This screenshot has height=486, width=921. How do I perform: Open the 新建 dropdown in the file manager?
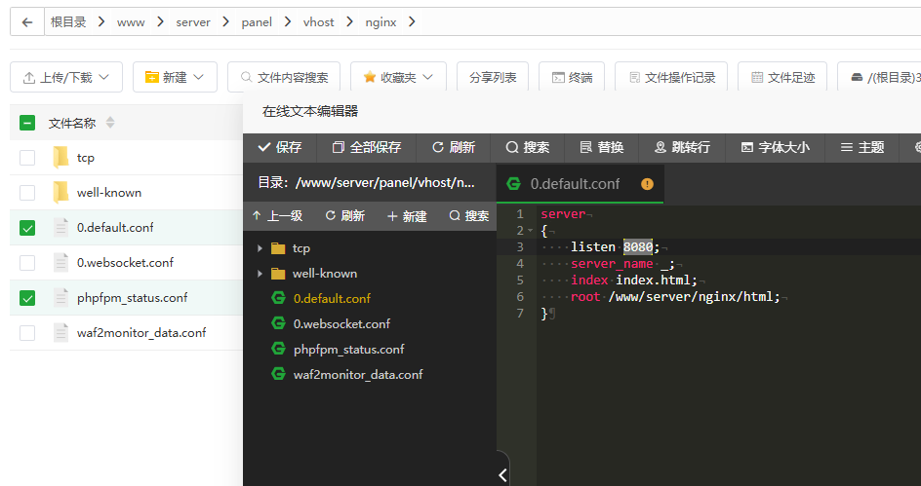(175, 77)
